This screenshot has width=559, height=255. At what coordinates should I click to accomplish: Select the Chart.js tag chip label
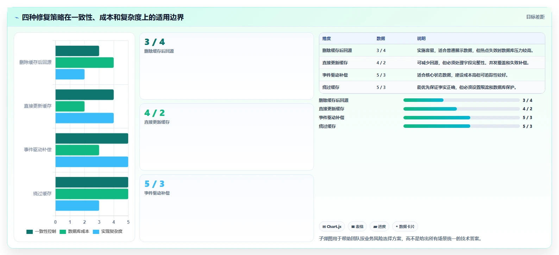[x=334, y=227]
